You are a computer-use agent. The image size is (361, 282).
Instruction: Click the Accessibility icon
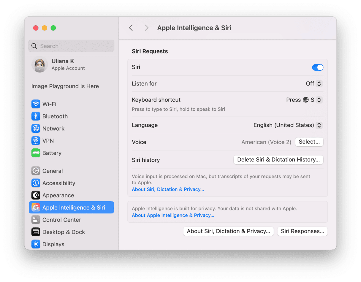click(x=36, y=183)
